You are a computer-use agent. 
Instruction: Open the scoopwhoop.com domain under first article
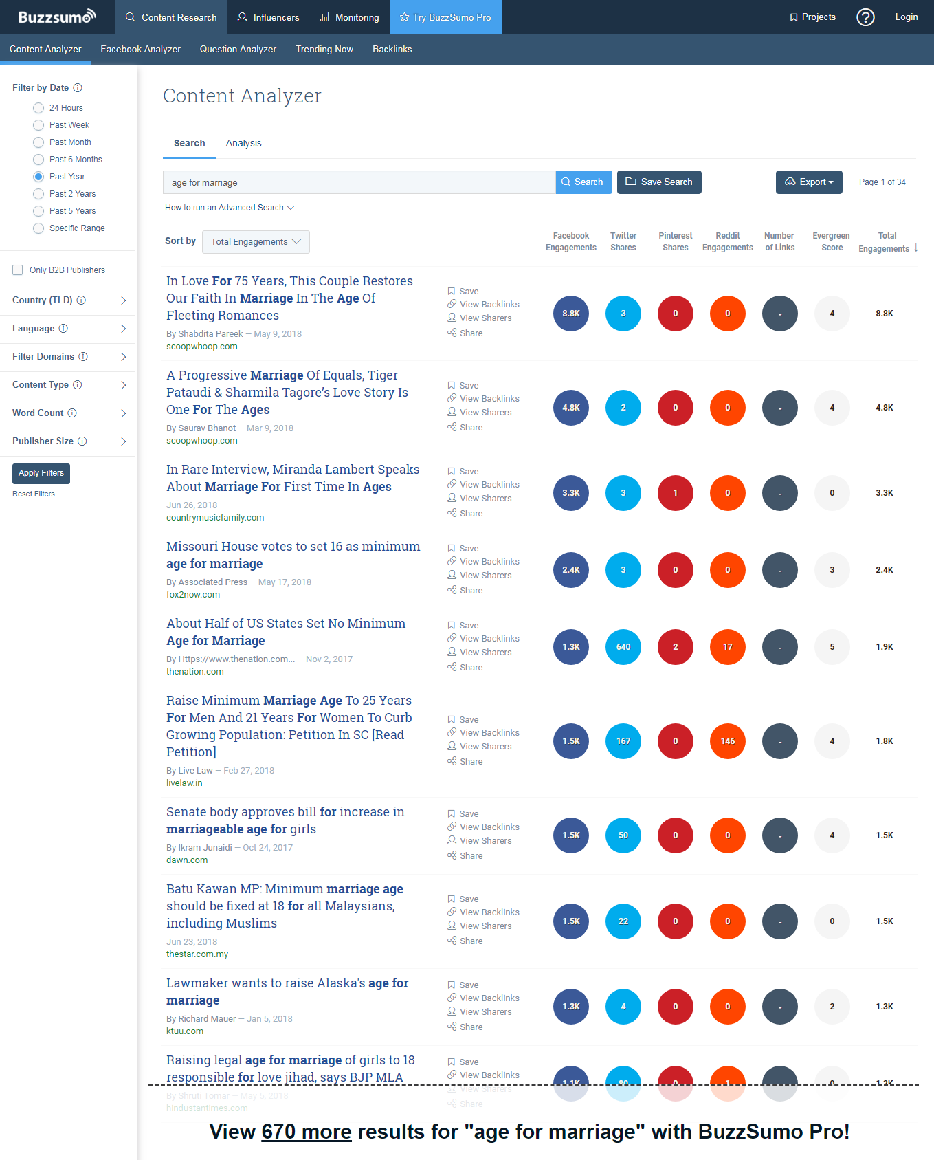point(202,347)
